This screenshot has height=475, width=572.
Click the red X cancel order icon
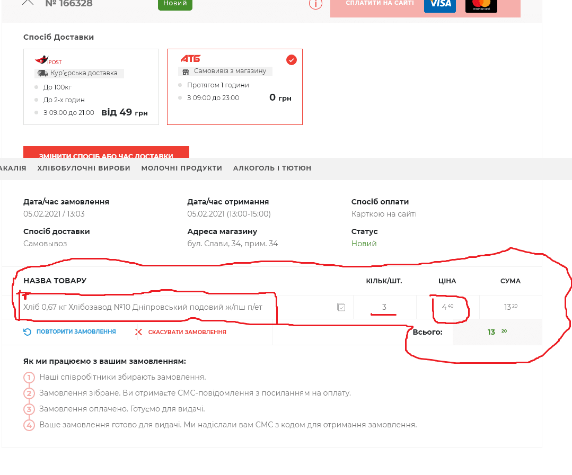pyautogui.click(x=138, y=332)
